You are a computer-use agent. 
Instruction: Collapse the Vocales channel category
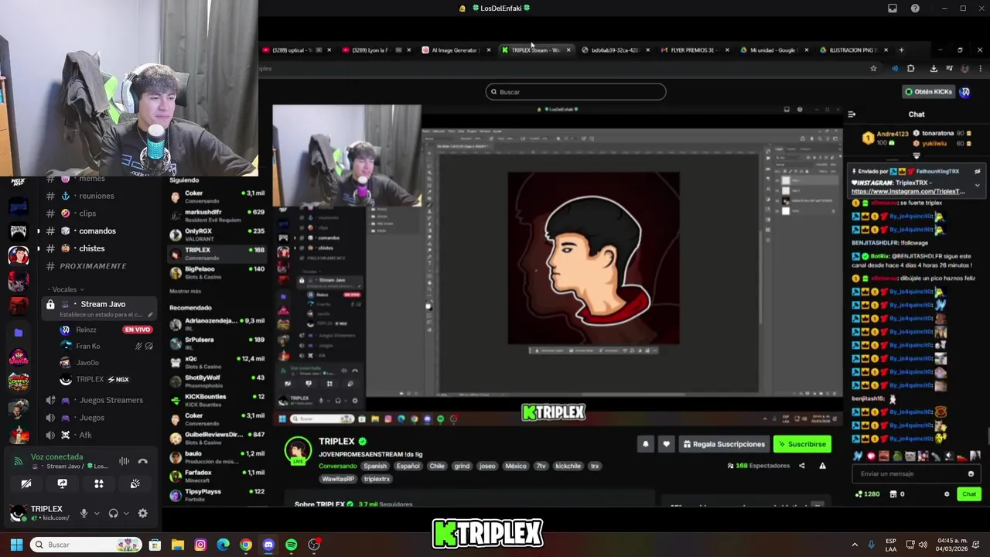[x=68, y=289]
